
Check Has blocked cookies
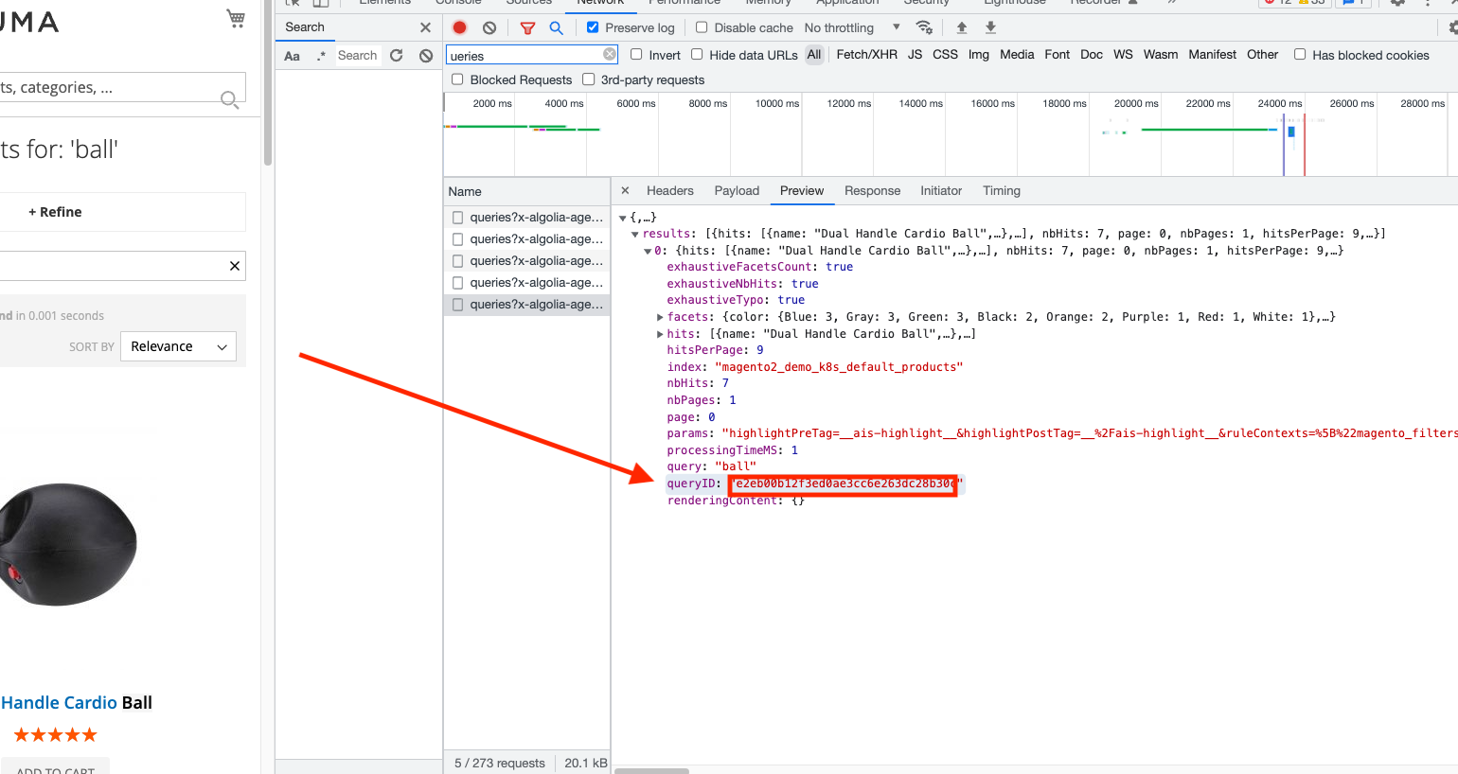(x=1300, y=55)
